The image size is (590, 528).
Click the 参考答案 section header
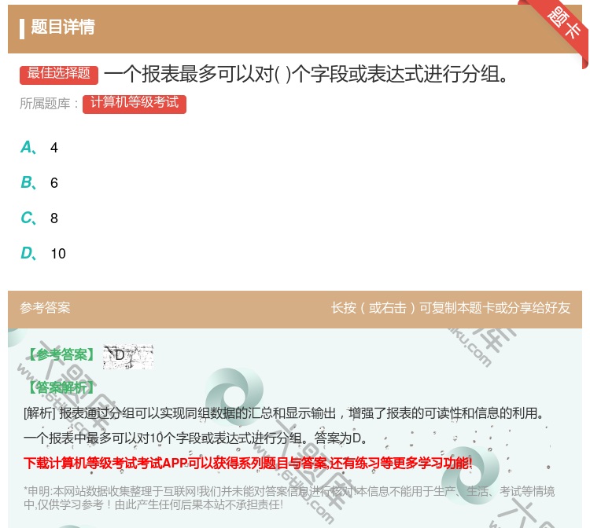pos(45,308)
